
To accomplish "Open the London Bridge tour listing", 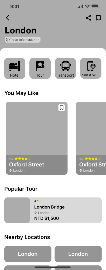I will click(53, 210).
